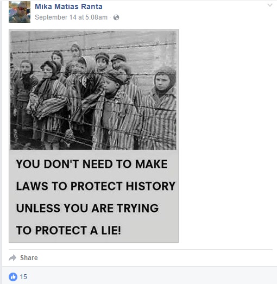Show who can see this post
Image resolution: width=277 pixels, height=284 pixels.
[116, 17]
